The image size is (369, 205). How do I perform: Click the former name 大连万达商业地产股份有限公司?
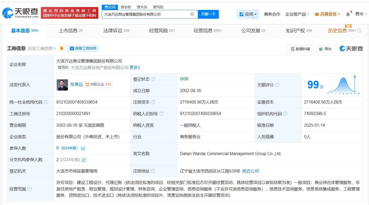[x=100, y=68]
